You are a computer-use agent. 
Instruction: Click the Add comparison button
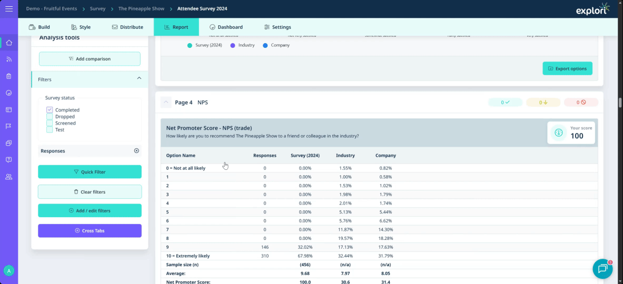[90, 59]
